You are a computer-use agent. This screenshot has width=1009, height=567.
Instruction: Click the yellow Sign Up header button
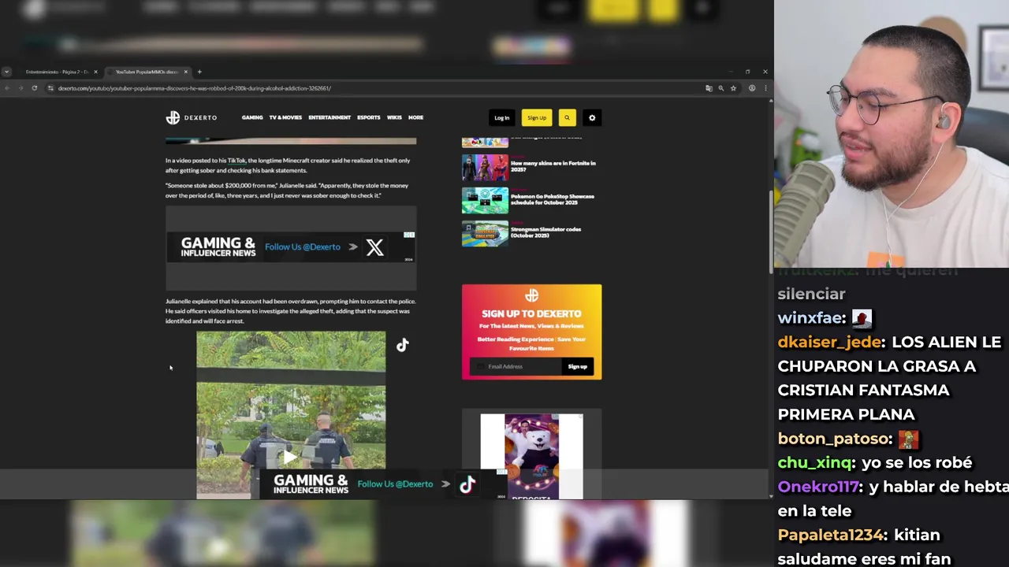(x=537, y=117)
